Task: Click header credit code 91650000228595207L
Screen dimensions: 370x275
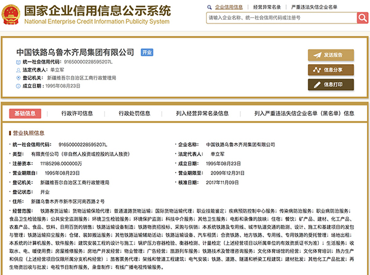Action: coord(88,62)
